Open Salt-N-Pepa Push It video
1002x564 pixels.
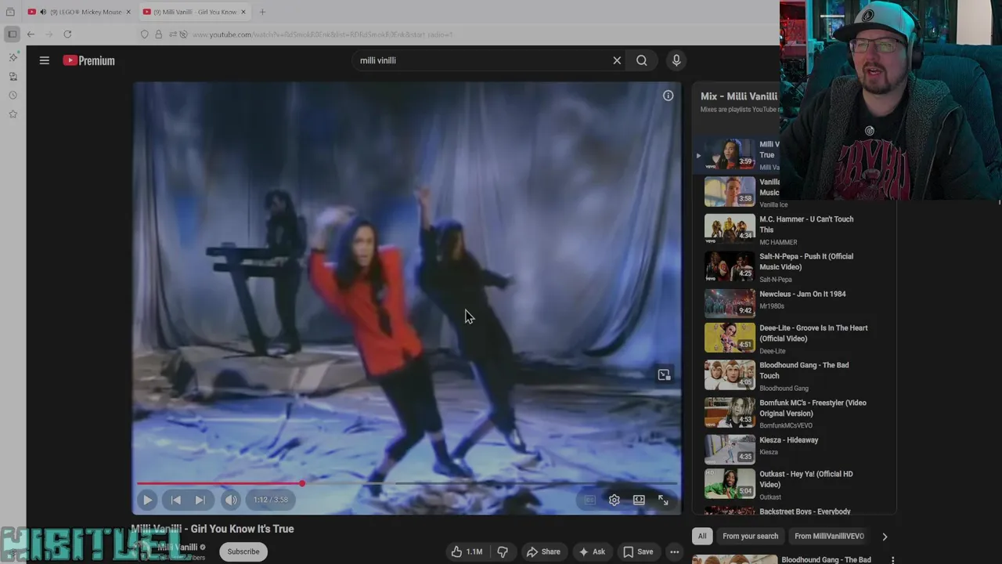click(806, 262)
